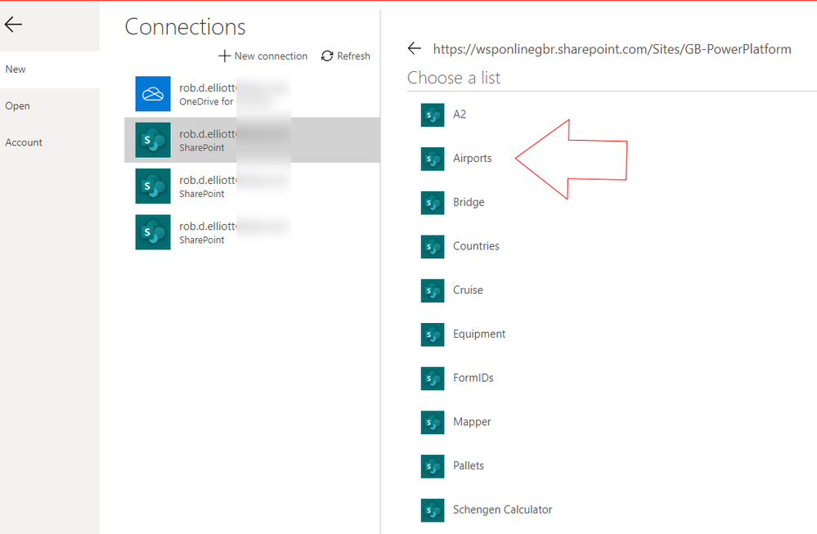The image size is (817, 534).
Task: Choose the FormIDs list
Action: (x=474, y=378)
